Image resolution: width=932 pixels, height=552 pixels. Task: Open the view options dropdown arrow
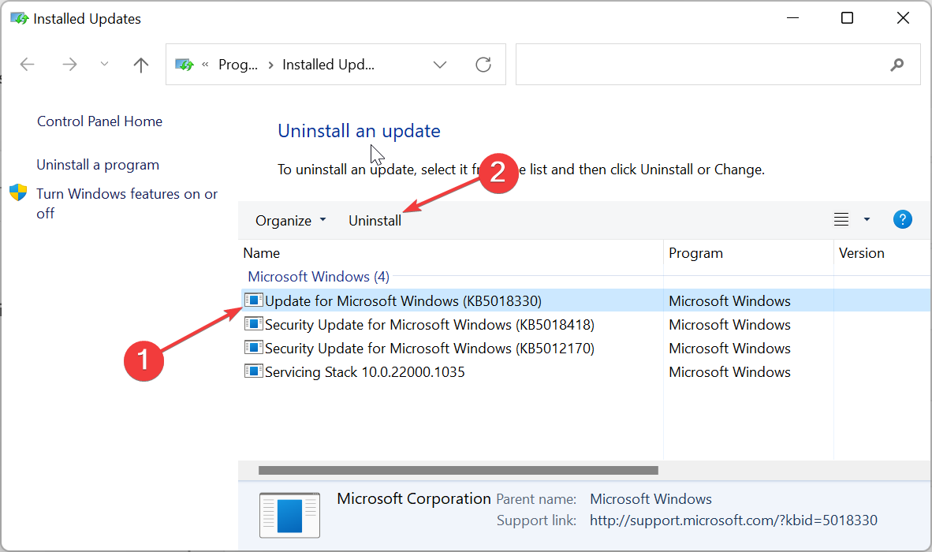pos(867,219)
